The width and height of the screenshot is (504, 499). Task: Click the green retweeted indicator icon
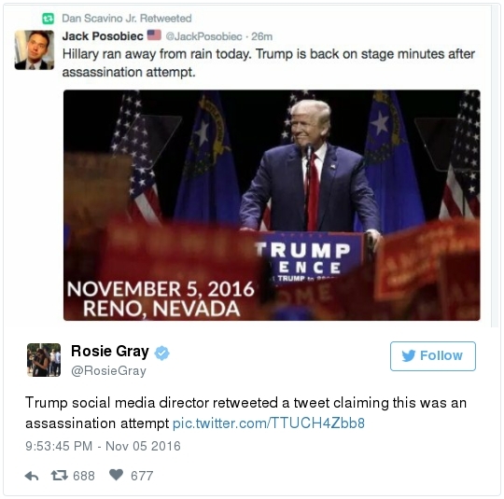49,19
